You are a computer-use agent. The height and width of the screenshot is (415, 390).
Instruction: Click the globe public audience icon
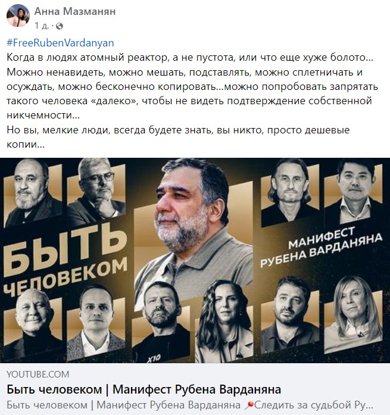pyautogui.click(x=60, y=26)
